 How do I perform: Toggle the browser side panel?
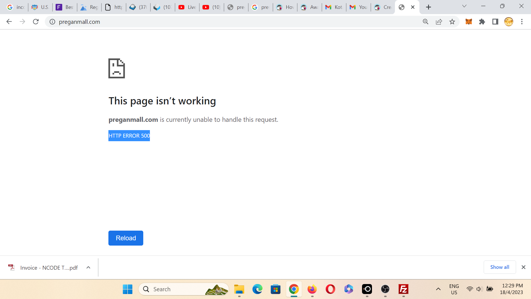pyautogui.click(x=495, y=22)
